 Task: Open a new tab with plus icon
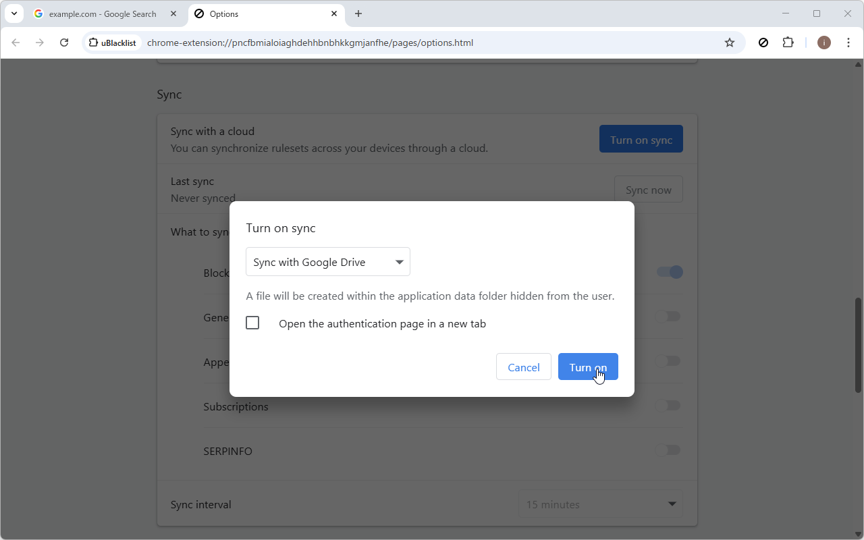click(x=358, y=13)
